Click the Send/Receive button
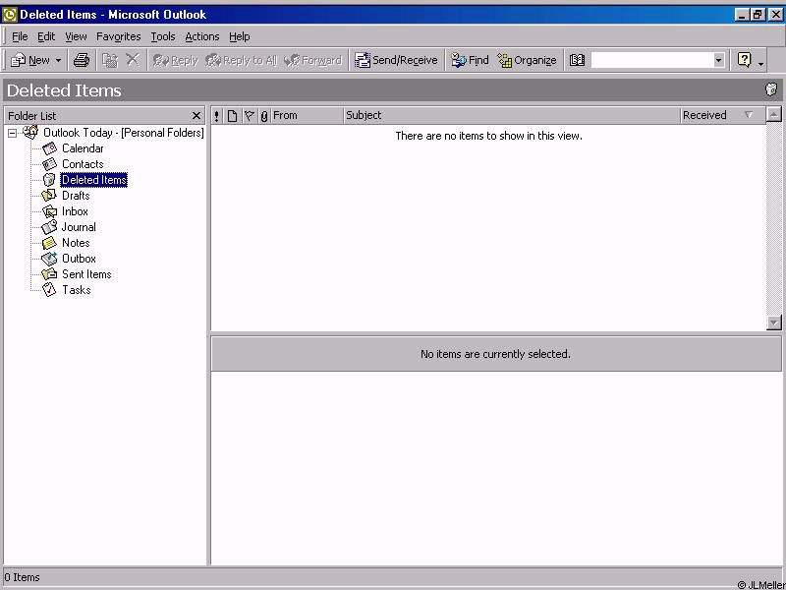 pos(396,60)
